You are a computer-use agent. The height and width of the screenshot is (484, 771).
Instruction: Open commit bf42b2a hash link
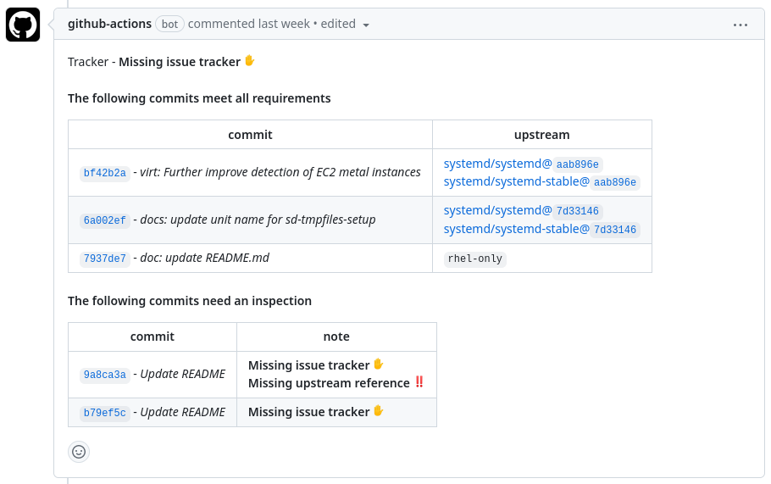click(x=104, y=173)
